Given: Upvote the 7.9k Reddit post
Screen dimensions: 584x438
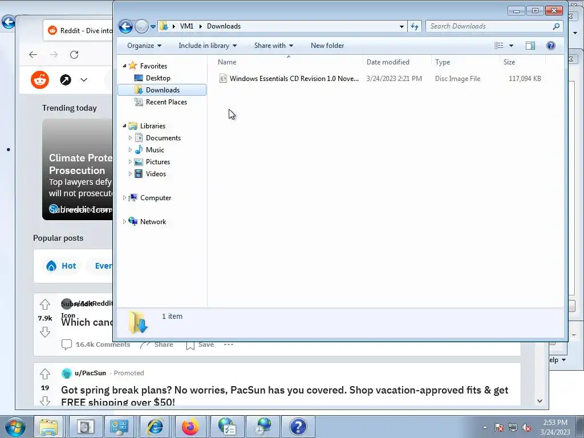Looking at the screenshot, I should click(45, 305).
